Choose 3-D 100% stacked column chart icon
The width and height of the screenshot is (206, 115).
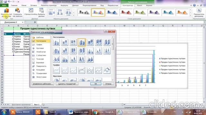(x=98, y=42)
